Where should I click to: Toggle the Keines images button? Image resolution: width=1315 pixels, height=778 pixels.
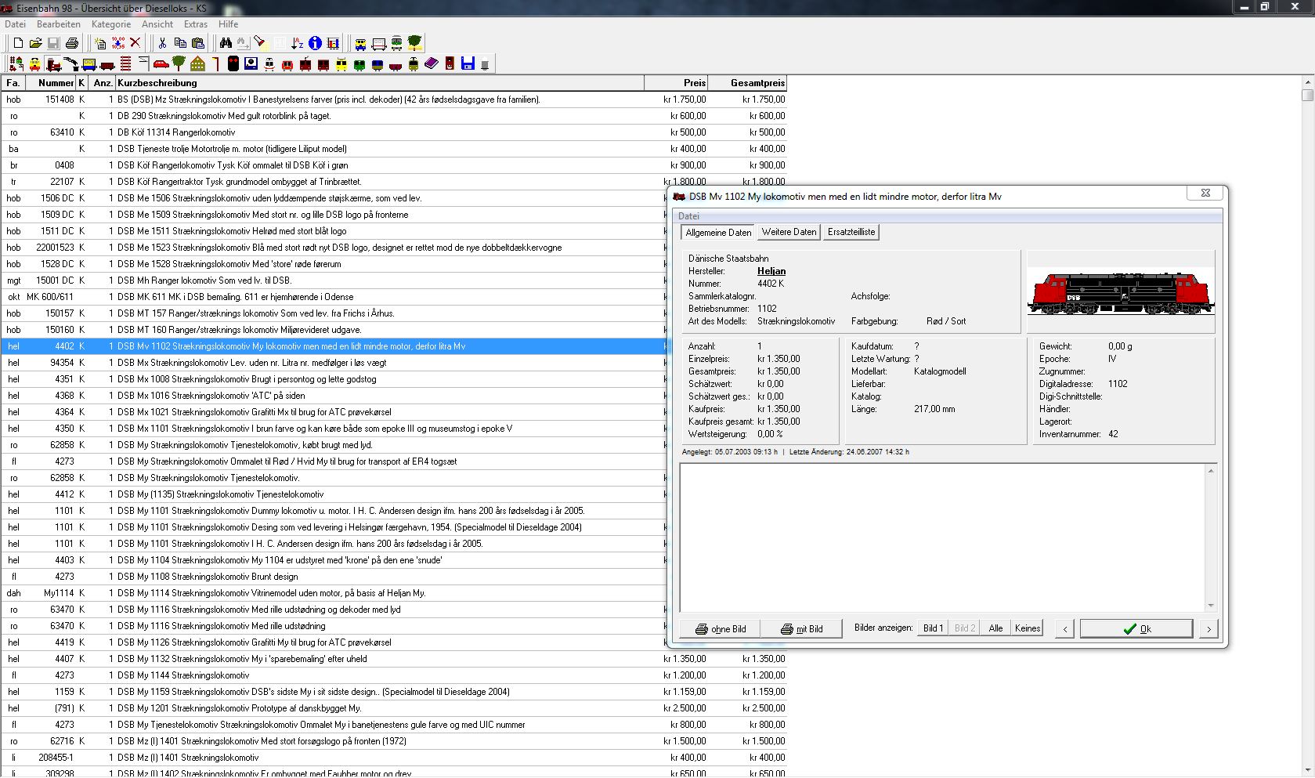(1028, 628)
